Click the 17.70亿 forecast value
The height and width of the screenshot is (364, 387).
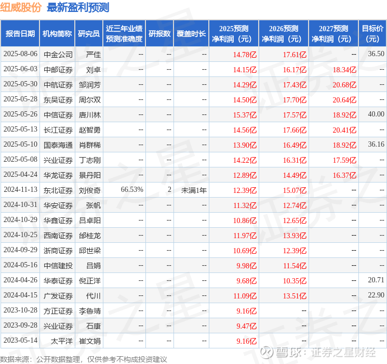click(x=295, y=100)
